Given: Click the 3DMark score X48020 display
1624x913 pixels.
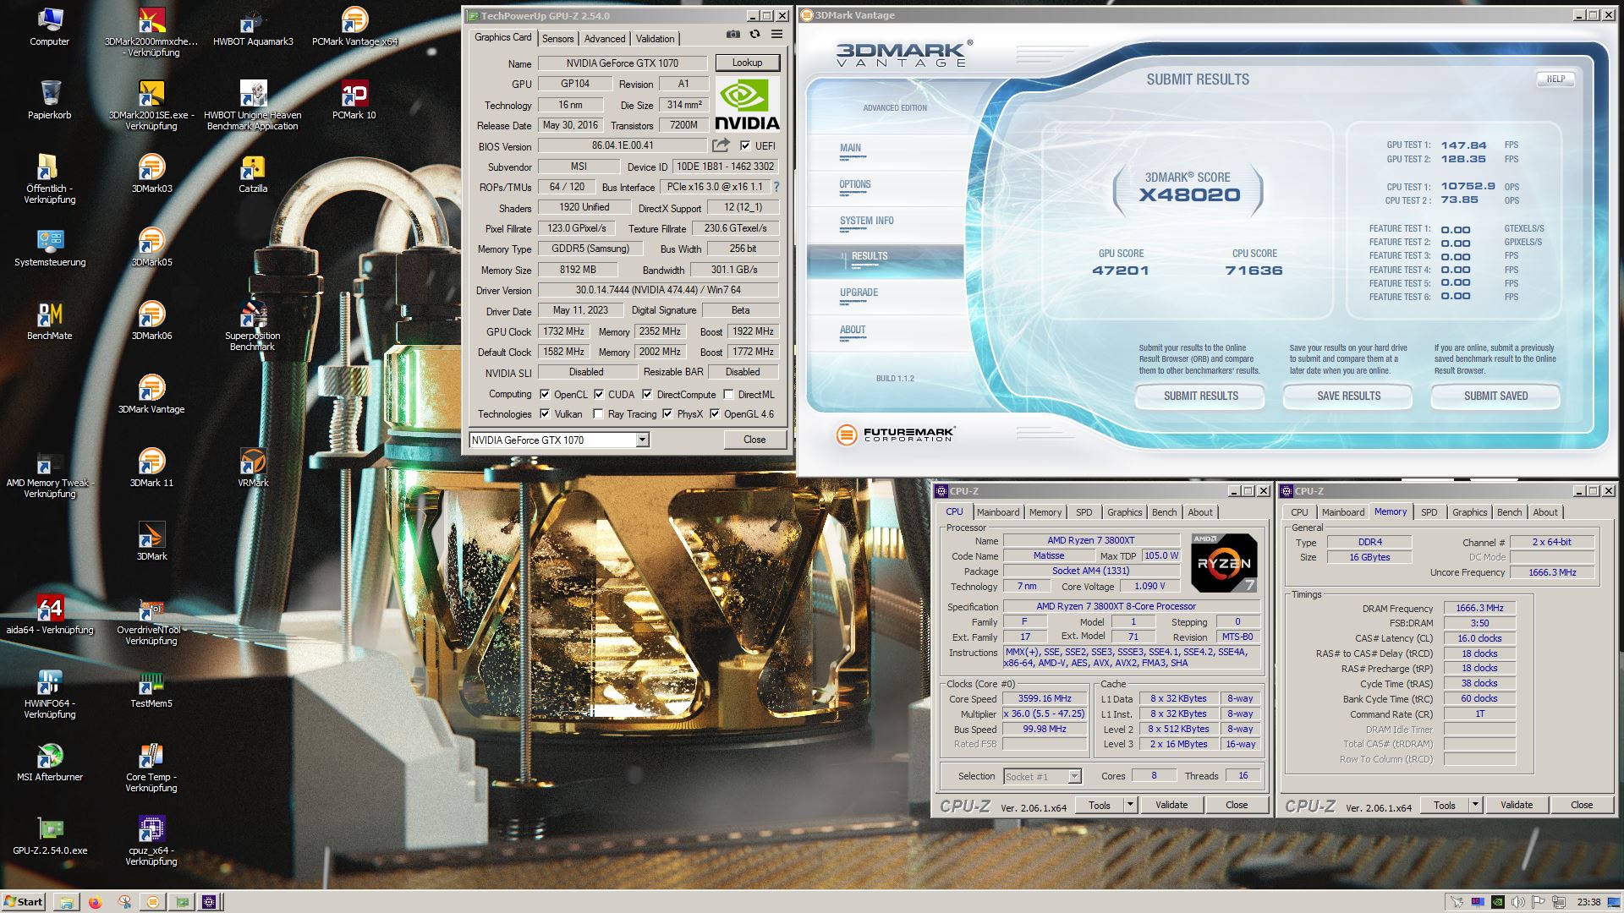Looking at the screenshot, I should 1189,195.
